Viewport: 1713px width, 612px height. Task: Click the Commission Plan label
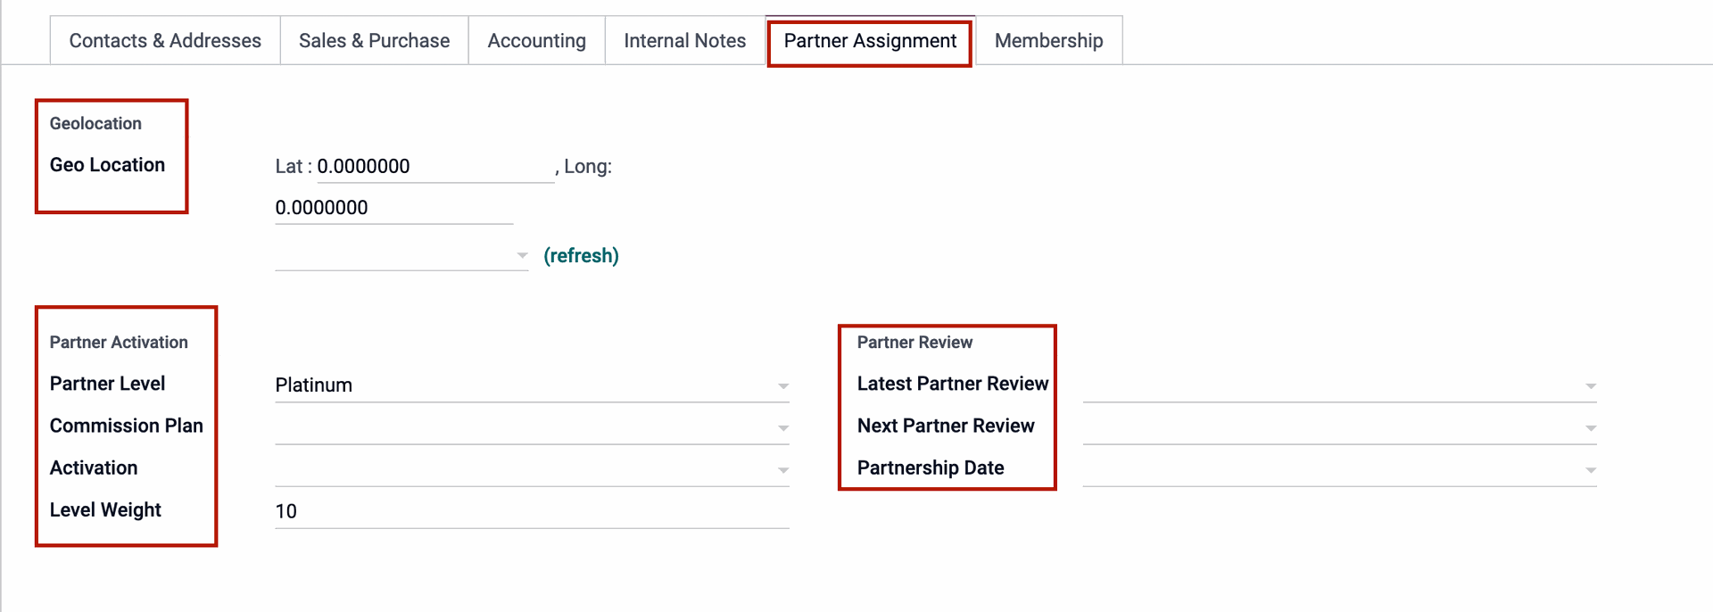point(127,426)
